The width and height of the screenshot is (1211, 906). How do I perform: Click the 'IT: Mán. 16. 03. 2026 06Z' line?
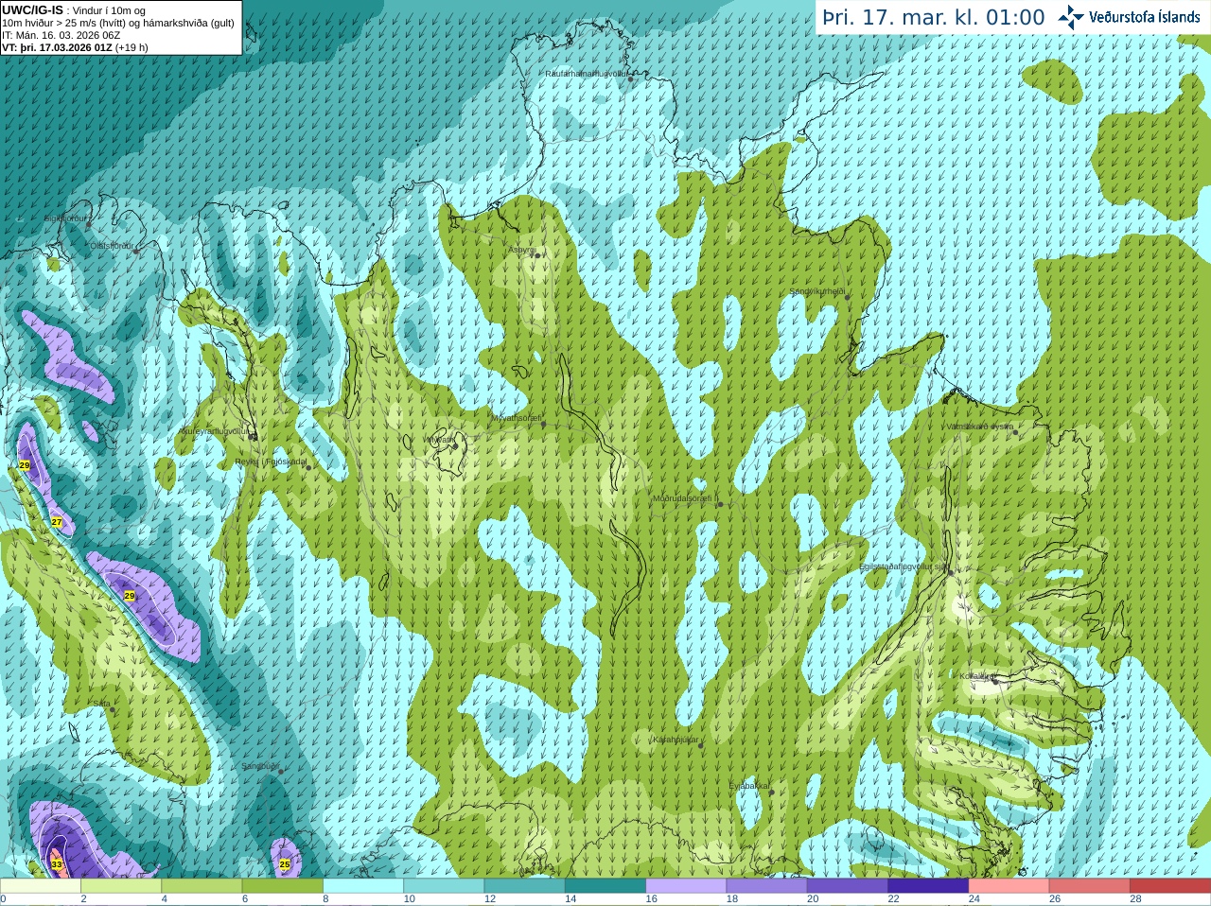(61, 35)
